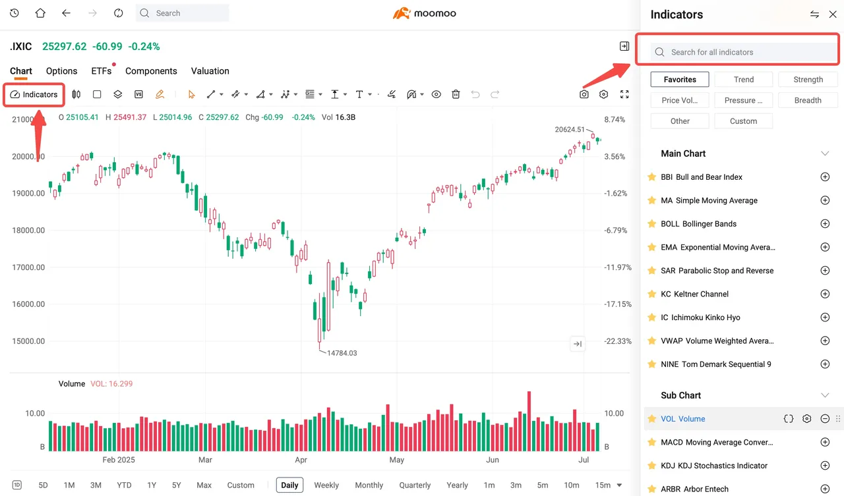The width and height of the screenshot is (844, 496).
Task: Click the history clock icon
Action: pyautogui.click(x=15, y=13)
